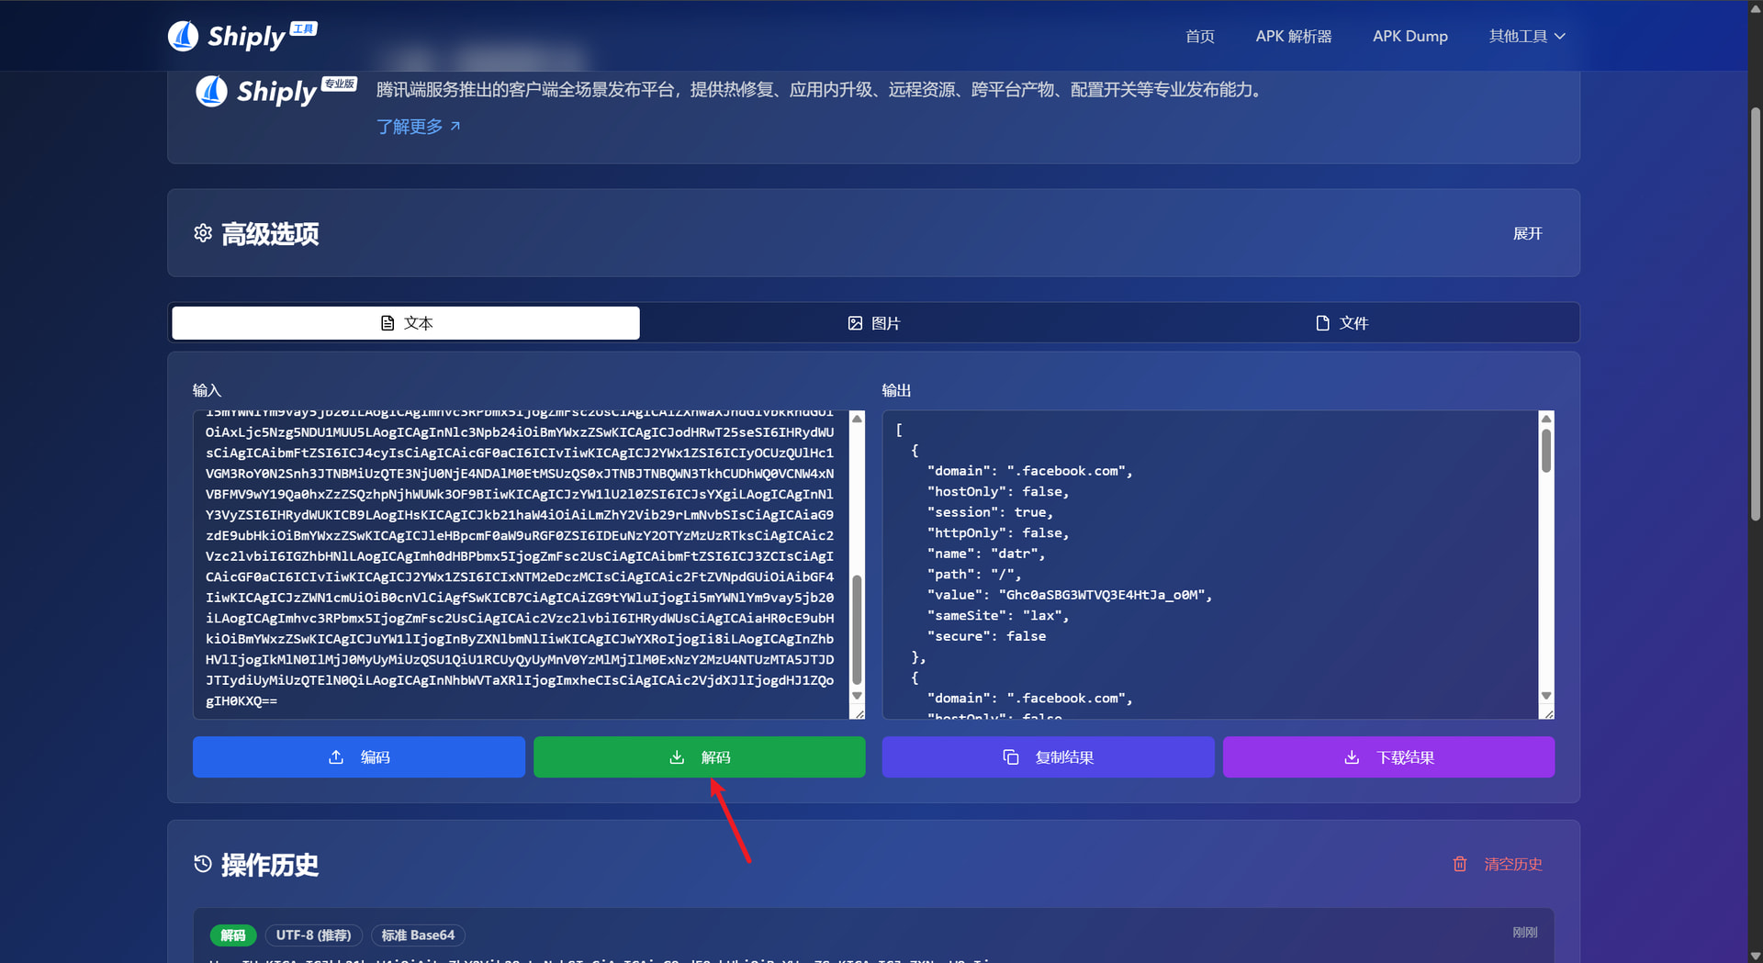Click the Shiply sailboat logo in header
The height and width of the screenshot is (963, 1763).
[x=184, y=36]
